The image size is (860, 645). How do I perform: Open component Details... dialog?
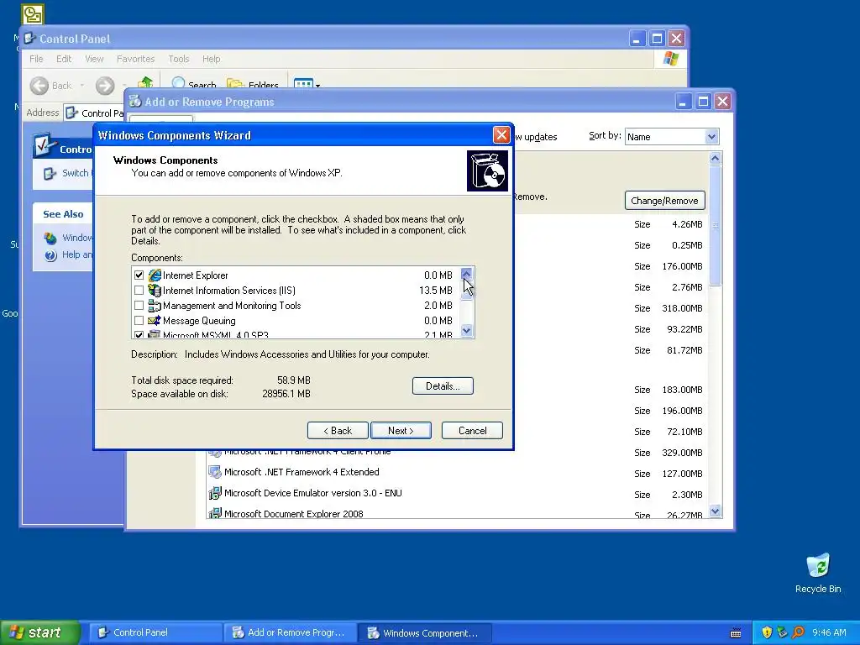coord(443,386)
